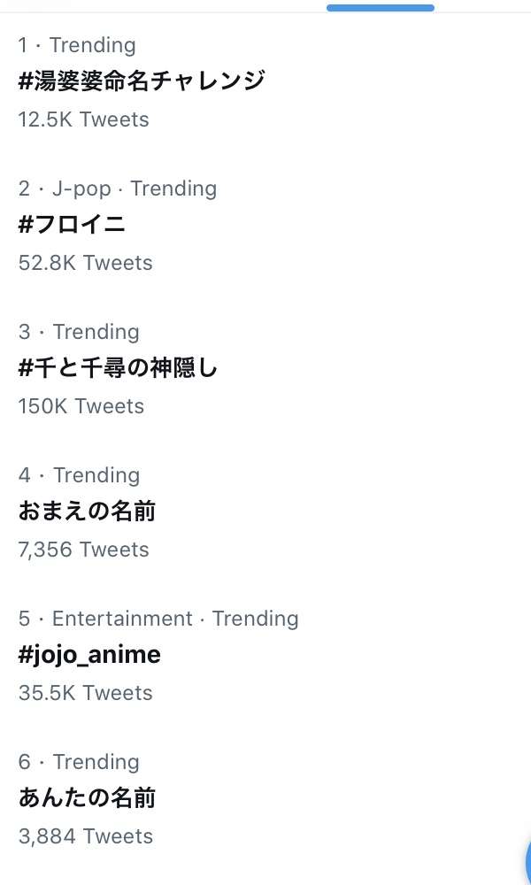This screenshot has height=885, width=531.
Task: Click the 12.5K Tweets count
Action: [x=83, y=119]
